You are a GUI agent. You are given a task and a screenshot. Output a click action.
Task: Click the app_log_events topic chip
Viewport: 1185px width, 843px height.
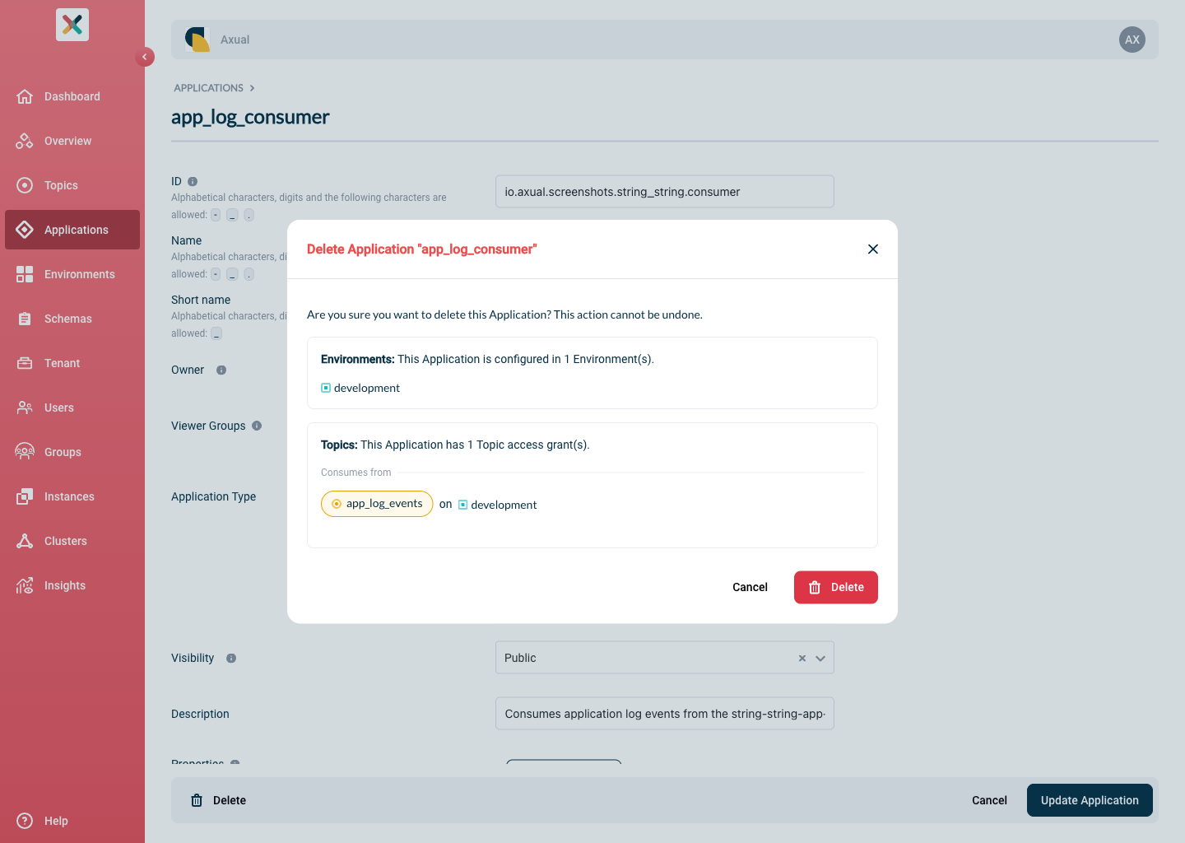point(377,504)
